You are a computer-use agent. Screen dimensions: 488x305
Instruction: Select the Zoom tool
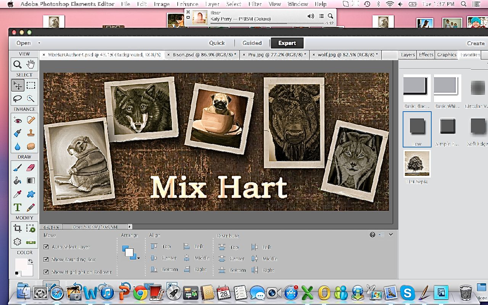[18, 64]
